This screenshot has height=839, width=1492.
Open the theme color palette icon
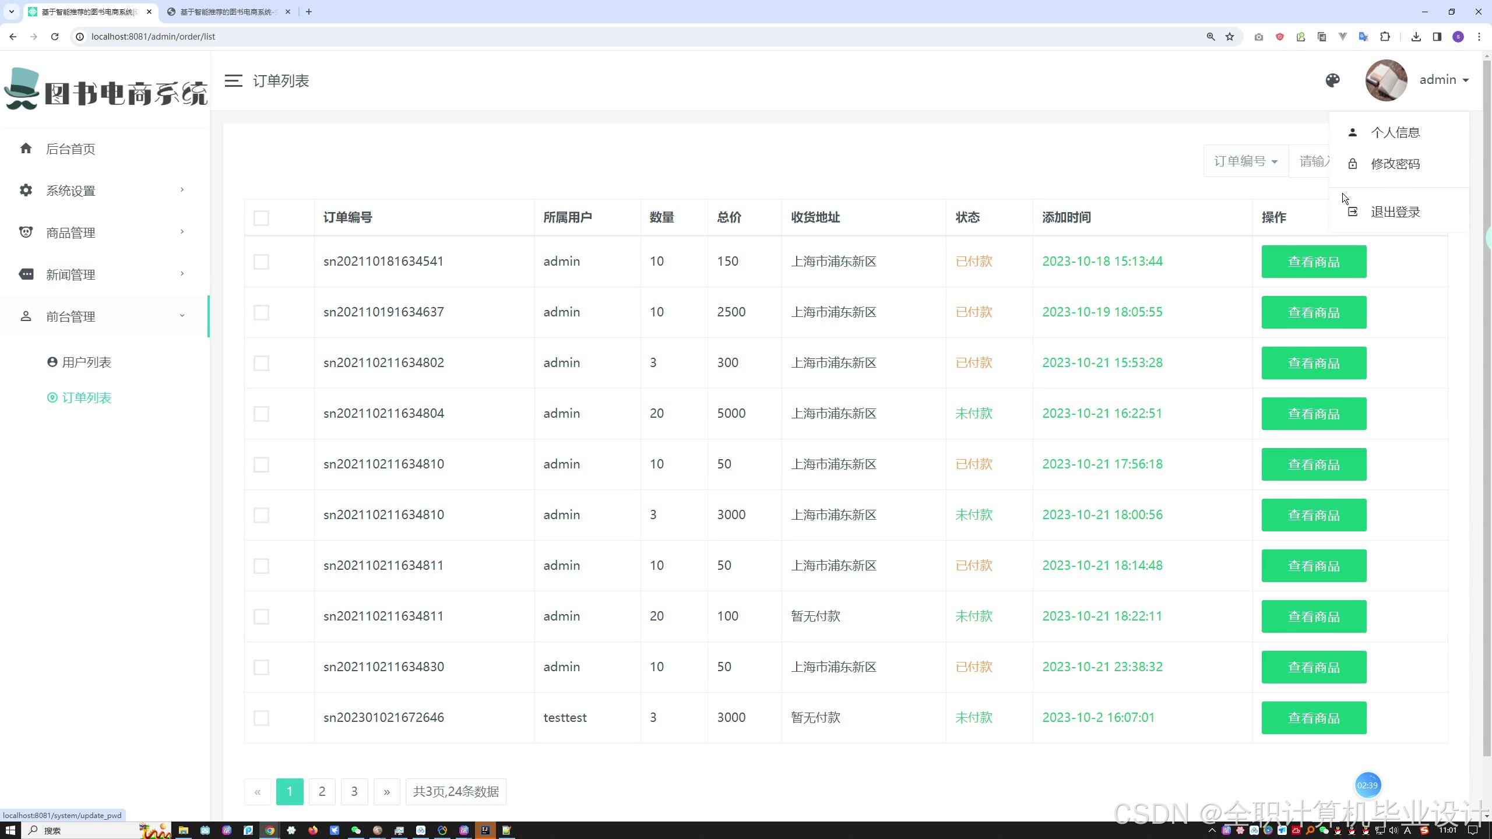pyautogui.click(x=1332, y=80)
